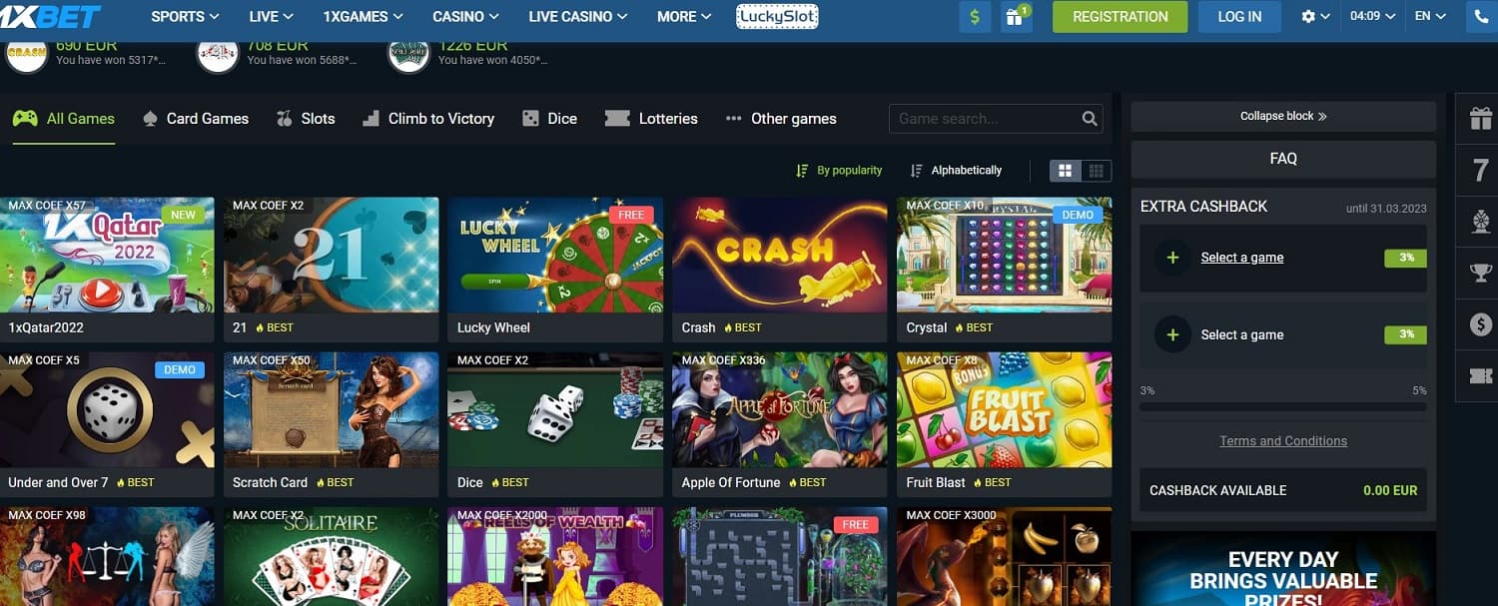Switch to large grid view
The width and height of the screenshot is (1498, 606).
[1065, 171]
